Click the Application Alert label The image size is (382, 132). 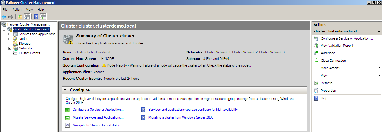click(x=77, y=72)
